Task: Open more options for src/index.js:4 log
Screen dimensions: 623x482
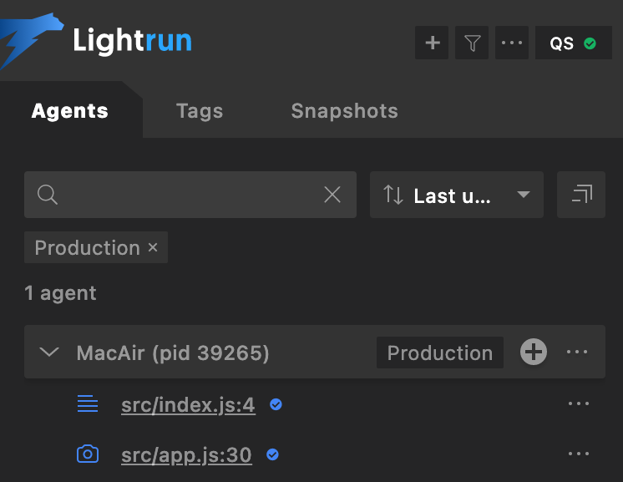Action: tap(579, 404)
